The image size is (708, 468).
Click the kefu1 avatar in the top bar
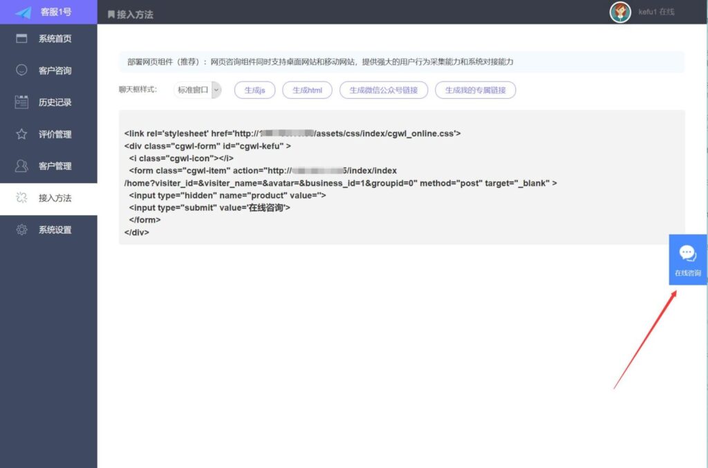[620, 12]
